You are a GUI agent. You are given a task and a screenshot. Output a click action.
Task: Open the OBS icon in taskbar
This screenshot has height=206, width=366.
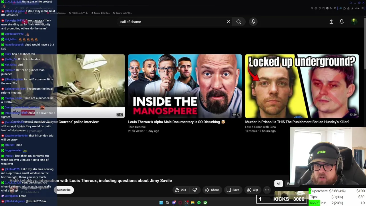click(186, 203)
